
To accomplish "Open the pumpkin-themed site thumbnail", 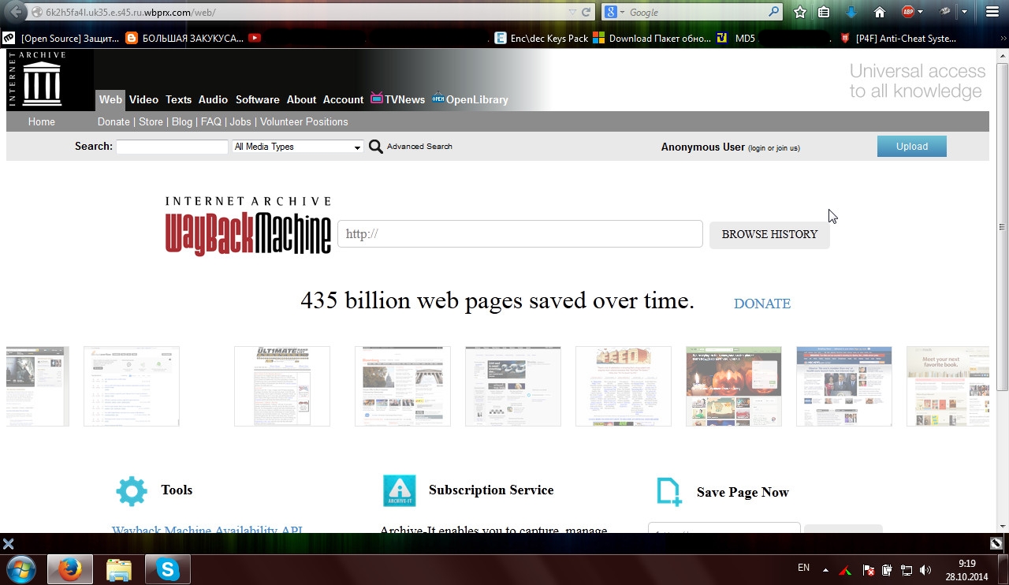I will [x=734, y=386].
